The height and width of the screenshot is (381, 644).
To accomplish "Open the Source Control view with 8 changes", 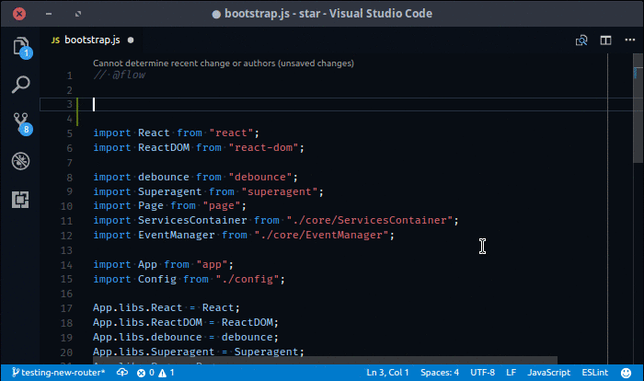I will tap(22, 123).
